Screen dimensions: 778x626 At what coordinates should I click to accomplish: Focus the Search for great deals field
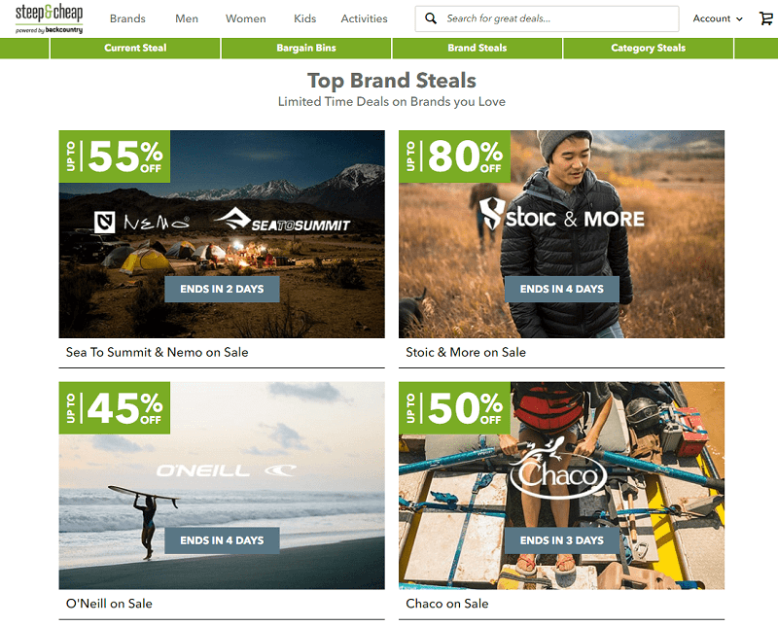click(x=547, y=18)
